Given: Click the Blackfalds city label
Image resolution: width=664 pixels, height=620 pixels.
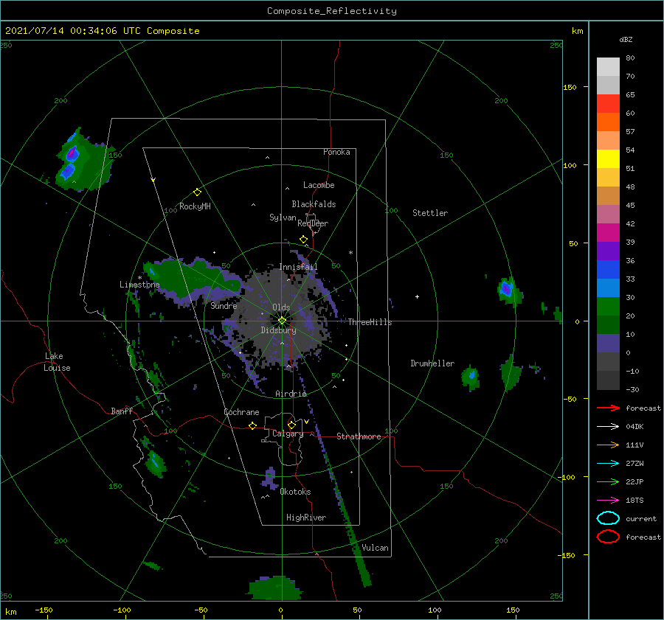Looking at the screenshot, I should pyautogui.click(x=314, y=204).
